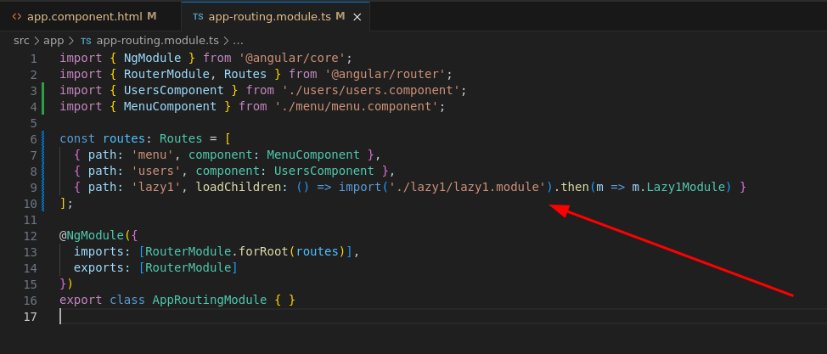The width and height of the screenshot is (827, 354).
Task: Open the app-routing.module.ts breadcrumb file
Action: (x=158, y=40)
